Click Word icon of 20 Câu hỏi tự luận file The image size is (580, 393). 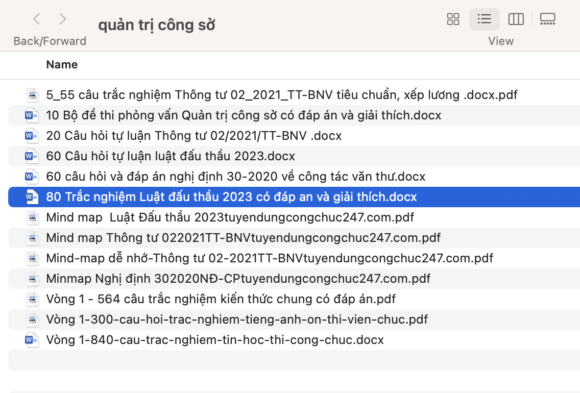[x=32, y=136]
